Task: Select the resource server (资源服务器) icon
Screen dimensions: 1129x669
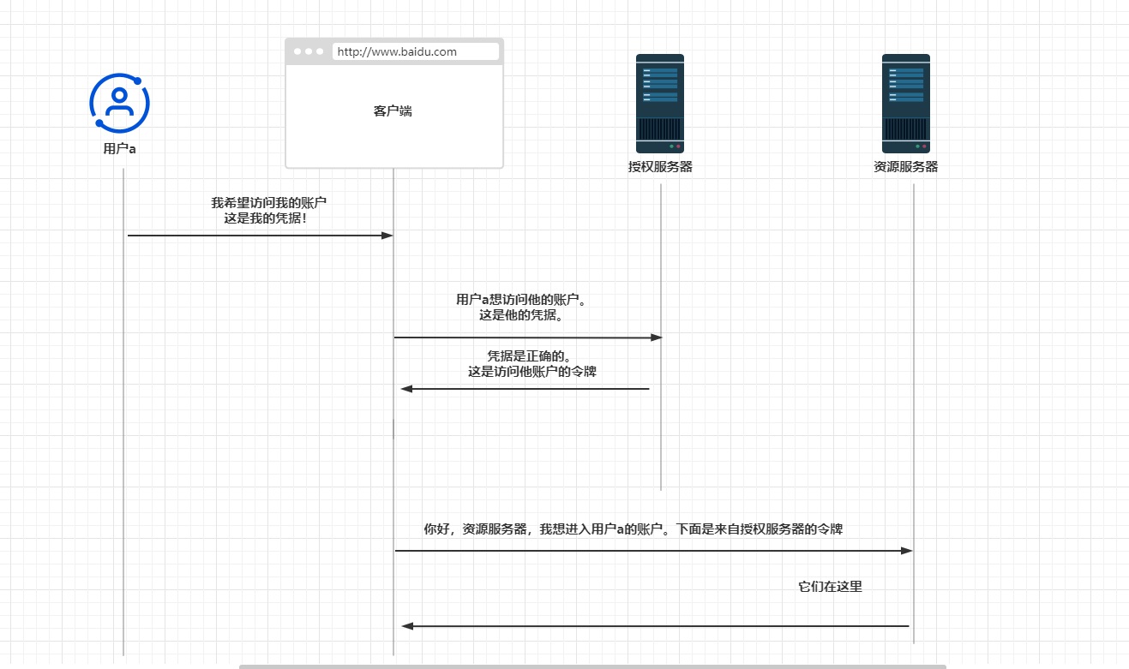Action: [x=906, y=104]
